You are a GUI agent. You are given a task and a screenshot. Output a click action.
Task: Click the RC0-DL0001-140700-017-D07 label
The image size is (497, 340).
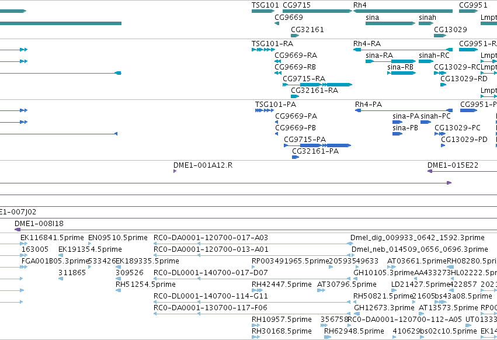tap(210, 273)
